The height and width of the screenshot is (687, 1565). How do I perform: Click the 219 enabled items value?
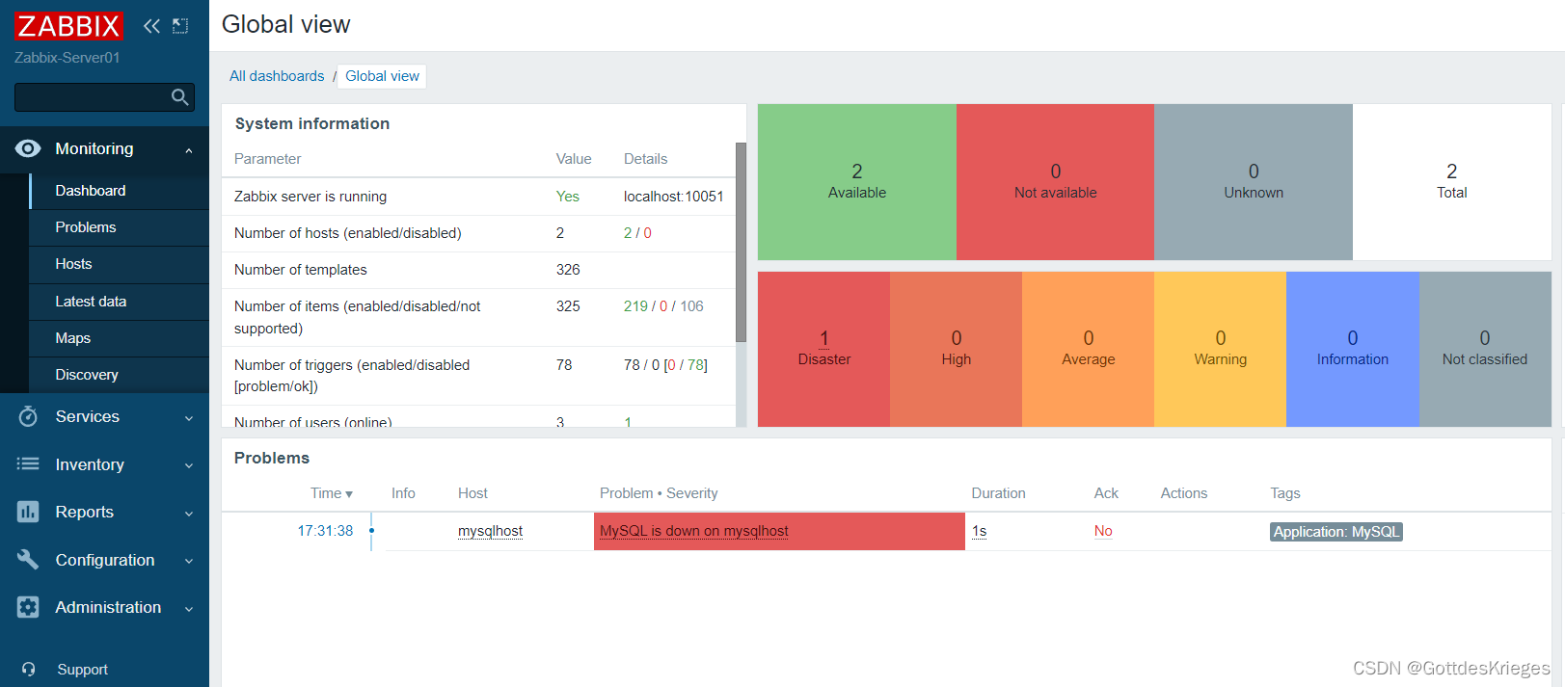point(635,306)
